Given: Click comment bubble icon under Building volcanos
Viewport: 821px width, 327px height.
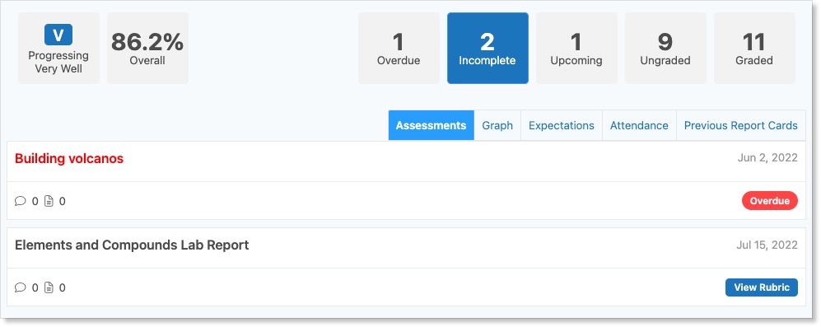Looking at the screenshot, I should click(x=21, y=201).
